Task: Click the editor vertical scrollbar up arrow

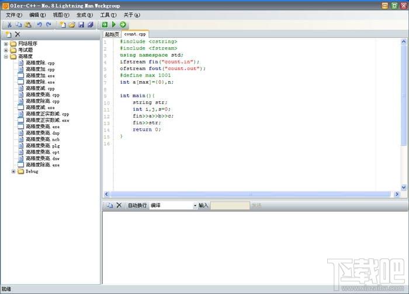Action: [404, 41]
